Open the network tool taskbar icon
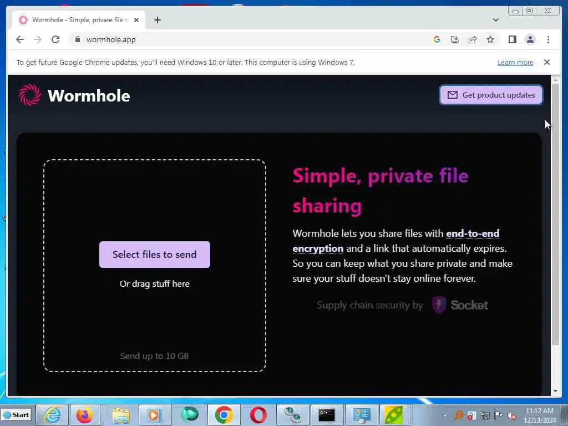Screen dimensions: 568x426 pos(292,415)
